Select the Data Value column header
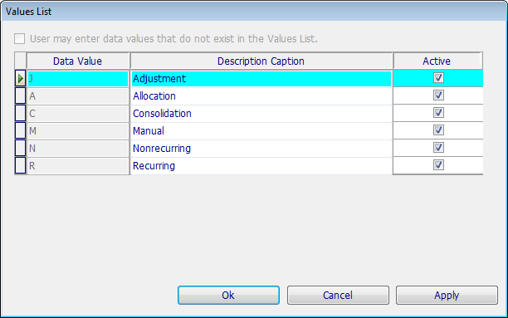The image size is (508, 318). [78, 61]
